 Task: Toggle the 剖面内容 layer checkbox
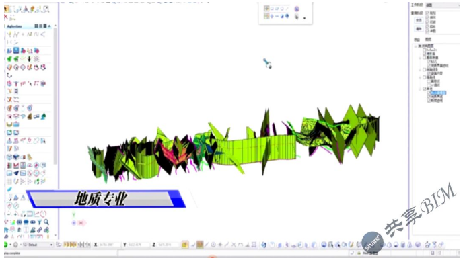[x=429, y=73]
